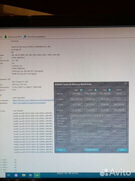Open the Settings gear in the taskbar

coord(30,175)
